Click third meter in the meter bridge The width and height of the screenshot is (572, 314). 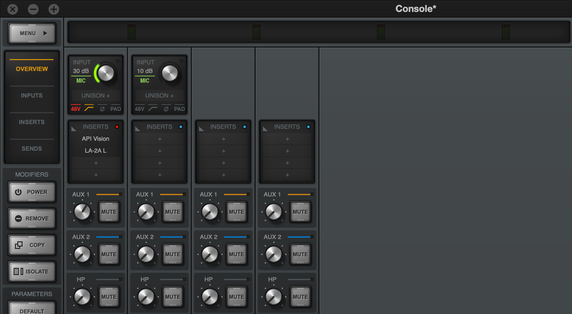point(381,32)
